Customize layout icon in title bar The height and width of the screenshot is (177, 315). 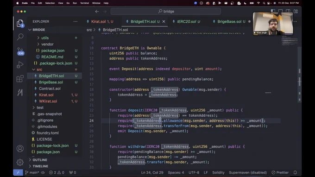coord(296,11)
